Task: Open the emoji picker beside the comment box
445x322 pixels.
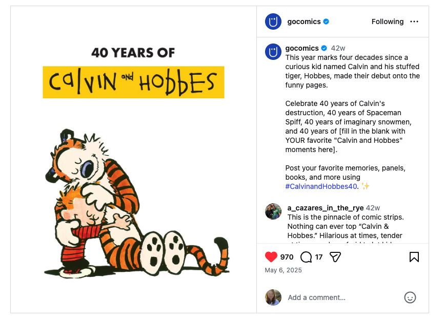Action: tap(409, 297)
